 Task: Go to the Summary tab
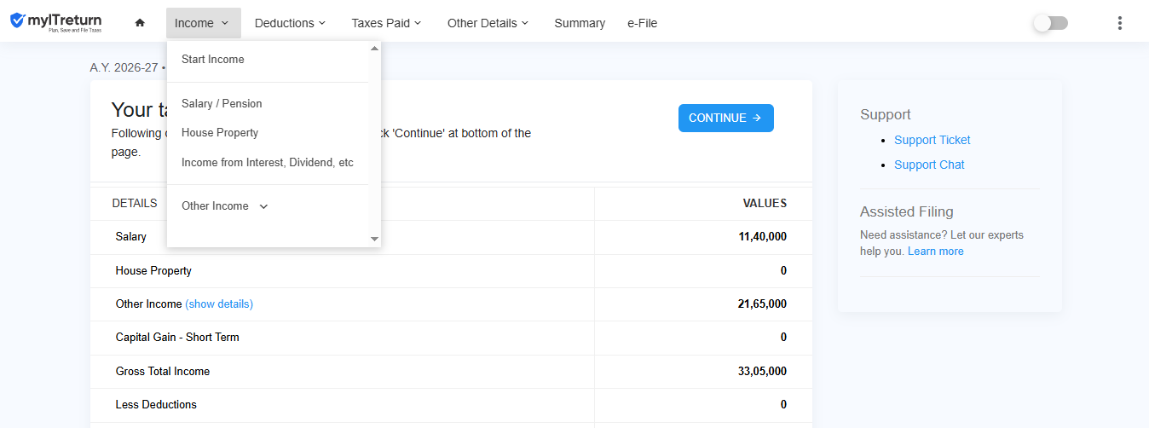tap(580, 23)
